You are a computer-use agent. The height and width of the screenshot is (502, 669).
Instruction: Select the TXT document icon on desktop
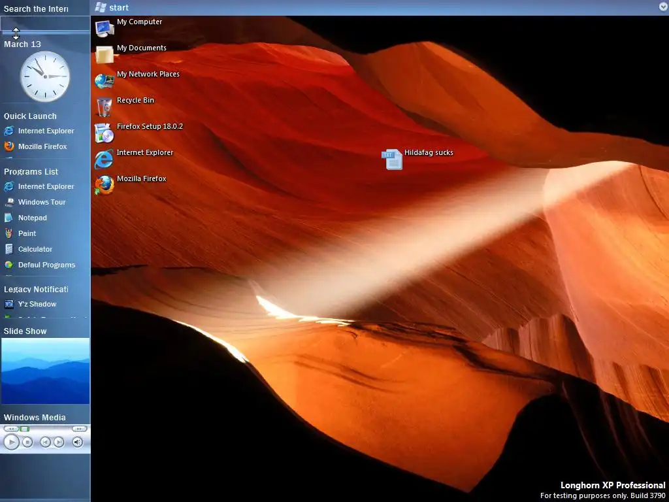click(x=392, y=159)
